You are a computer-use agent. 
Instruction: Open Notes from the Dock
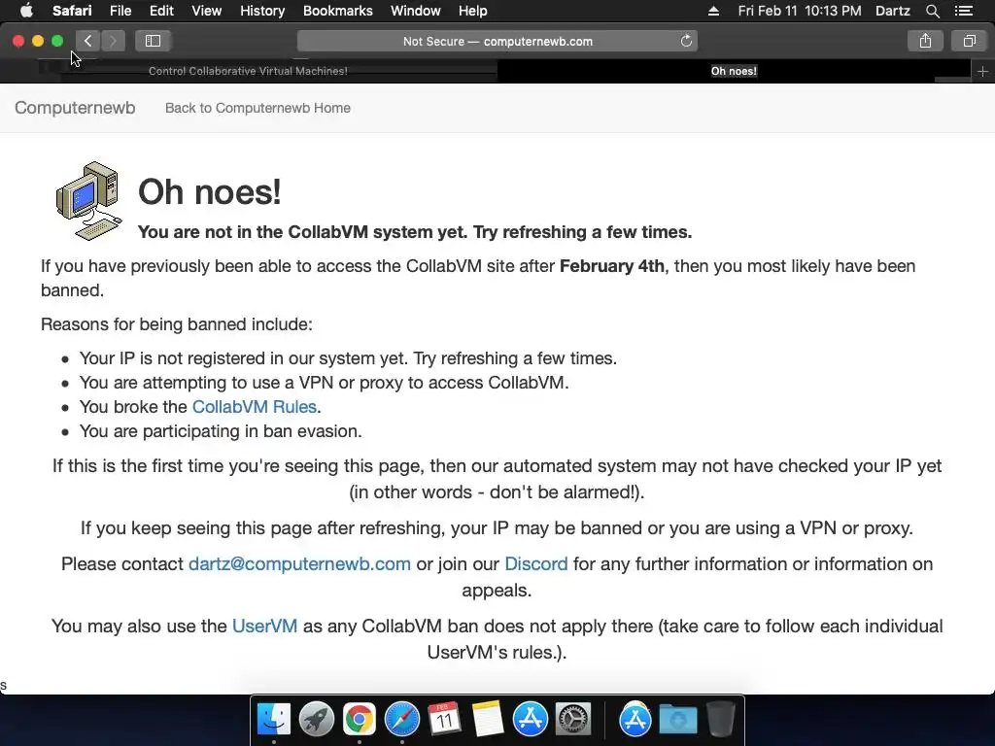488,720
